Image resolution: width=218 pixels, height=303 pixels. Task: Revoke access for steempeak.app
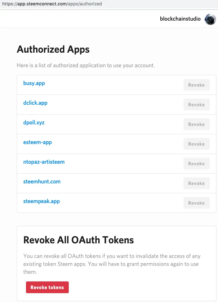(196, 203)
